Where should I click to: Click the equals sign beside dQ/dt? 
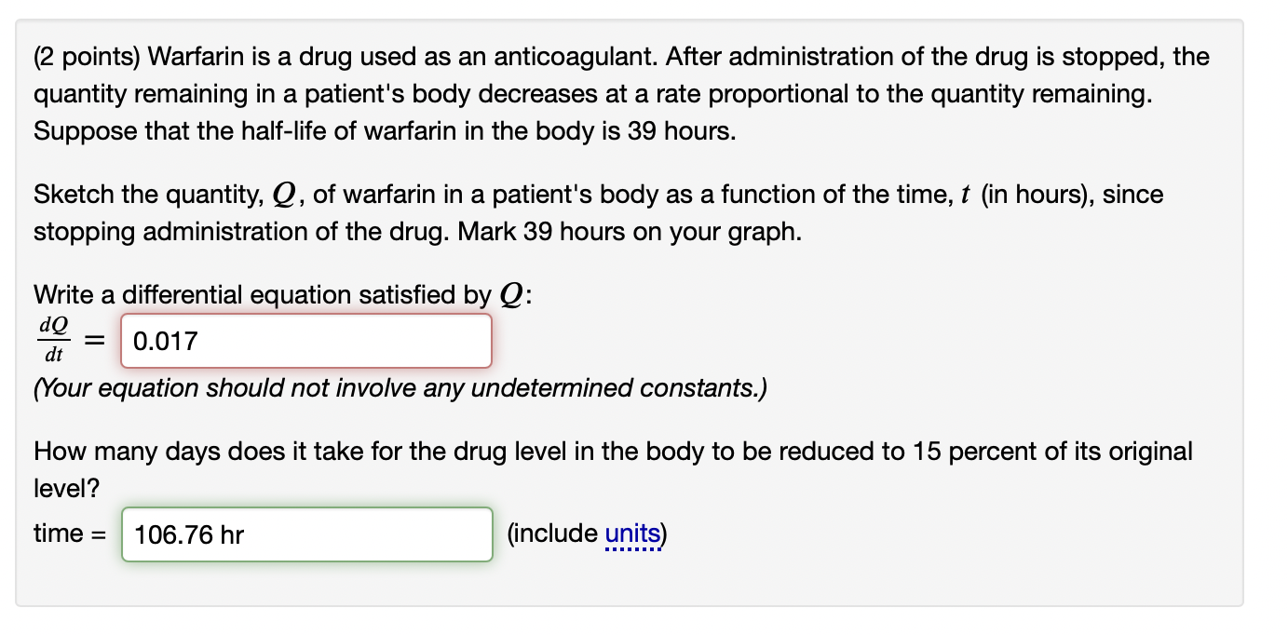pyautogui.click(x=92, y=341)
